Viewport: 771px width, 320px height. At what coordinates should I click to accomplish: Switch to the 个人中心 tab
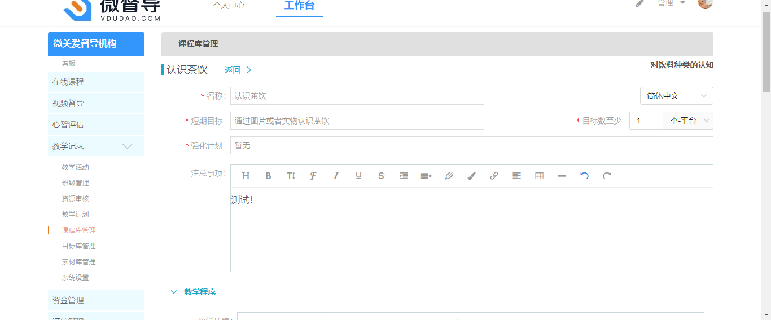click(229, 6)
